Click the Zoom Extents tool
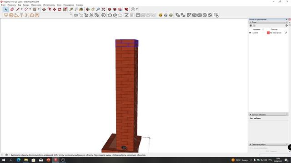This screenshot has width=291, height=163. click(103, 9)
